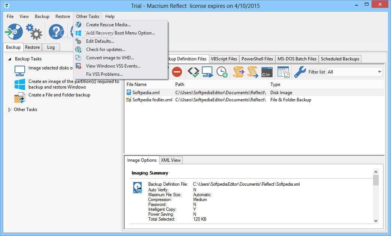391x236 pixels.
Task: Open the gears settings toolbar icon
Action: [34, 32]
